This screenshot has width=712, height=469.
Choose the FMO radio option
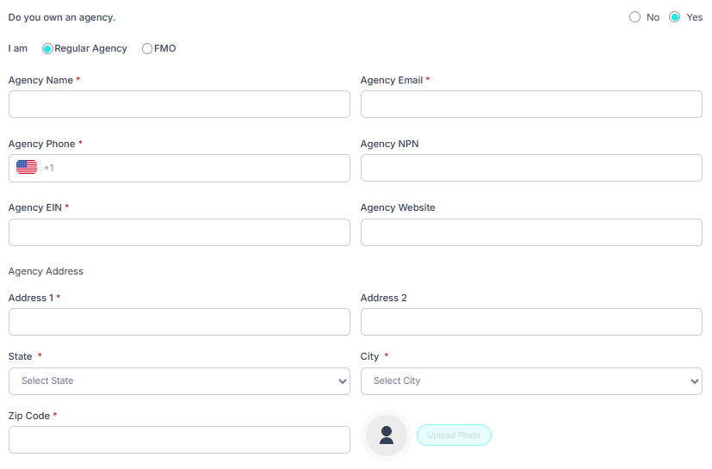[x=147, y=49]
